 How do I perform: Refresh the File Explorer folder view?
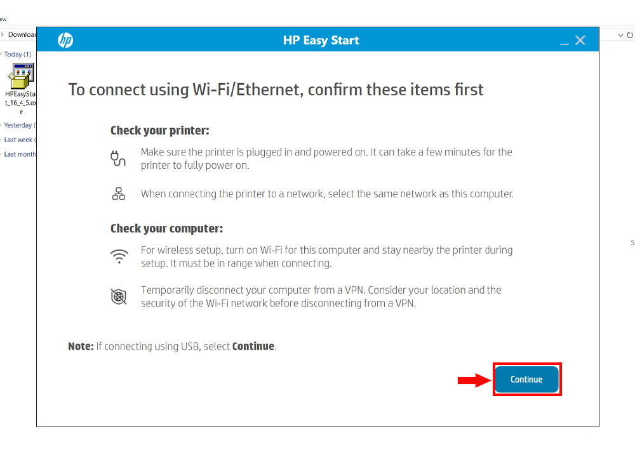point(630,35)
